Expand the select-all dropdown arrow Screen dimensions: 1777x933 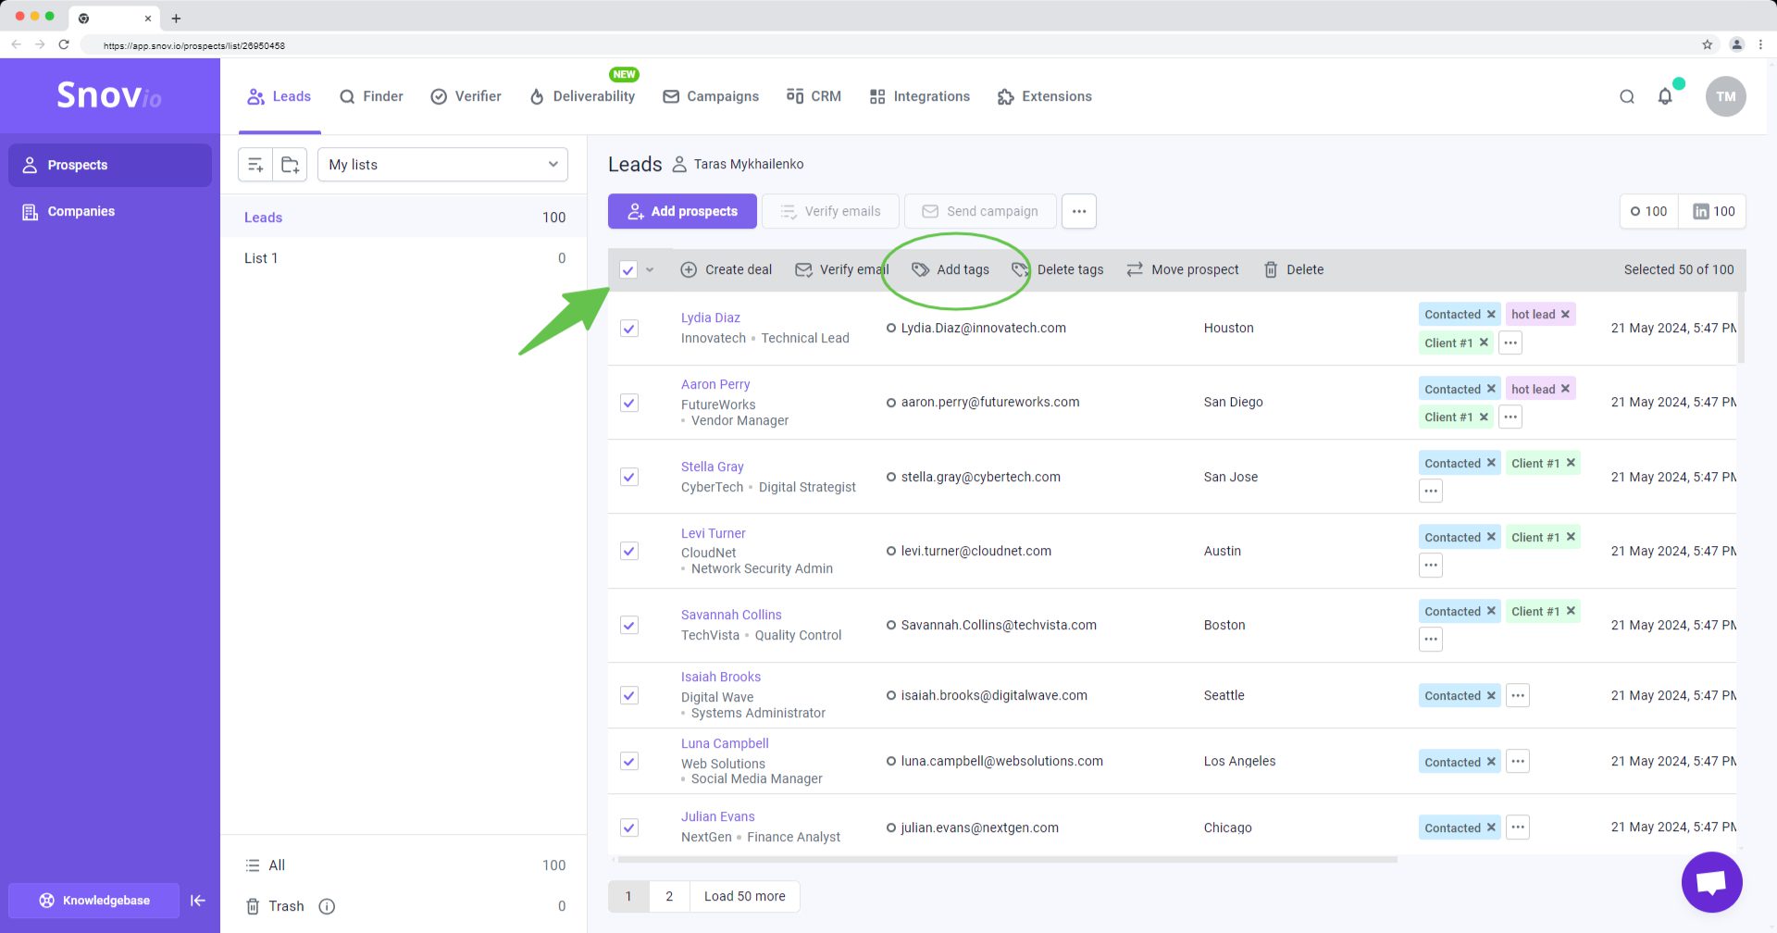[x=650, y=270]
